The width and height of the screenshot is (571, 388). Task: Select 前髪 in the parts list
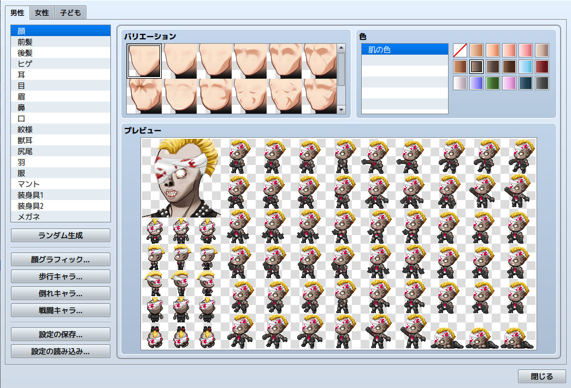point(60,42)
